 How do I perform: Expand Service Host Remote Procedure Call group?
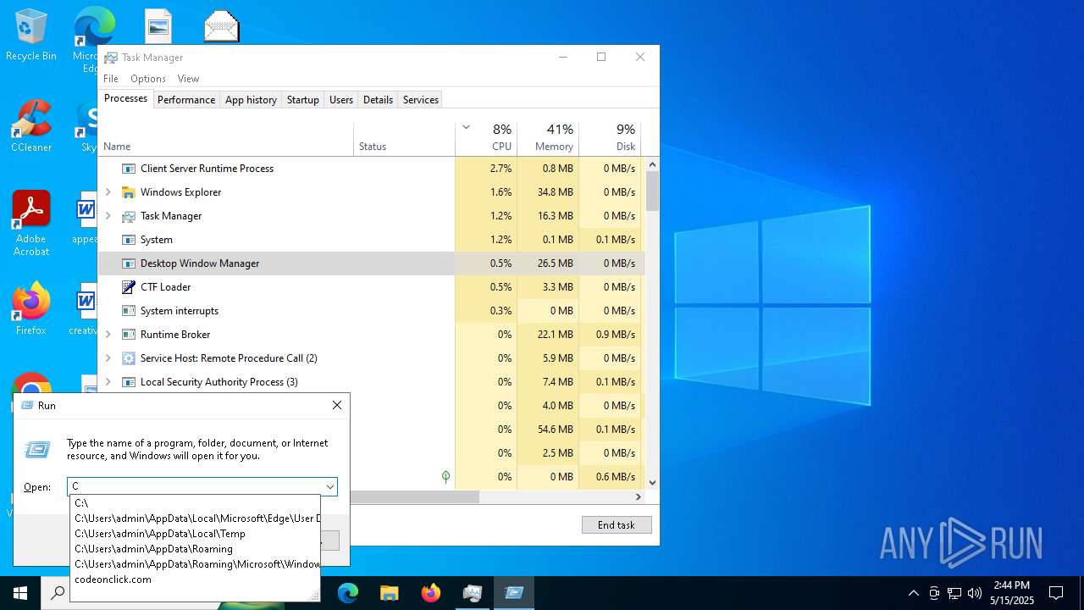(x=108, y=358)
